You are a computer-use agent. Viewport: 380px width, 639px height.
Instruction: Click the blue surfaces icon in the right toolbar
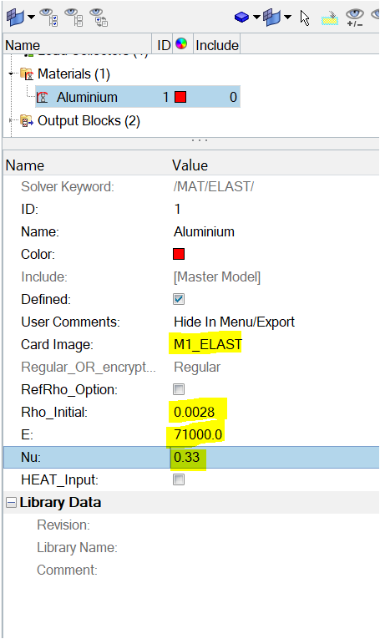click(271, 18)
